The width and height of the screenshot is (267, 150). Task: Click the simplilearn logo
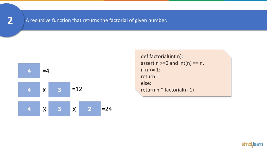coord(252,144)
